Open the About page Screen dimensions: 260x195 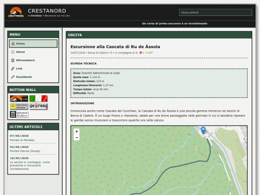coord(33,52)
